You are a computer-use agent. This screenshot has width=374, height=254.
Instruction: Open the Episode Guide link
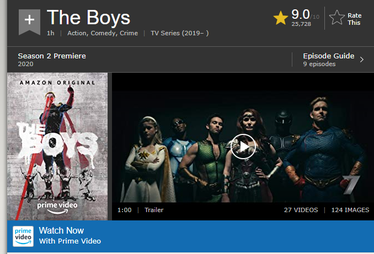click(328, 56)
